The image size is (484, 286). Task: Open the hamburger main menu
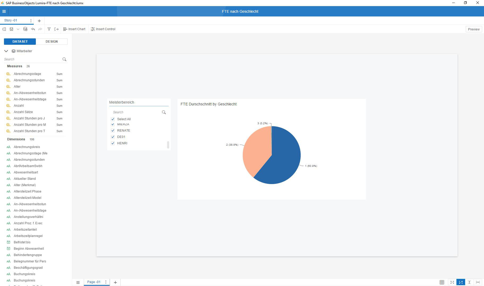pyautogui.click(x=4, y=11)
